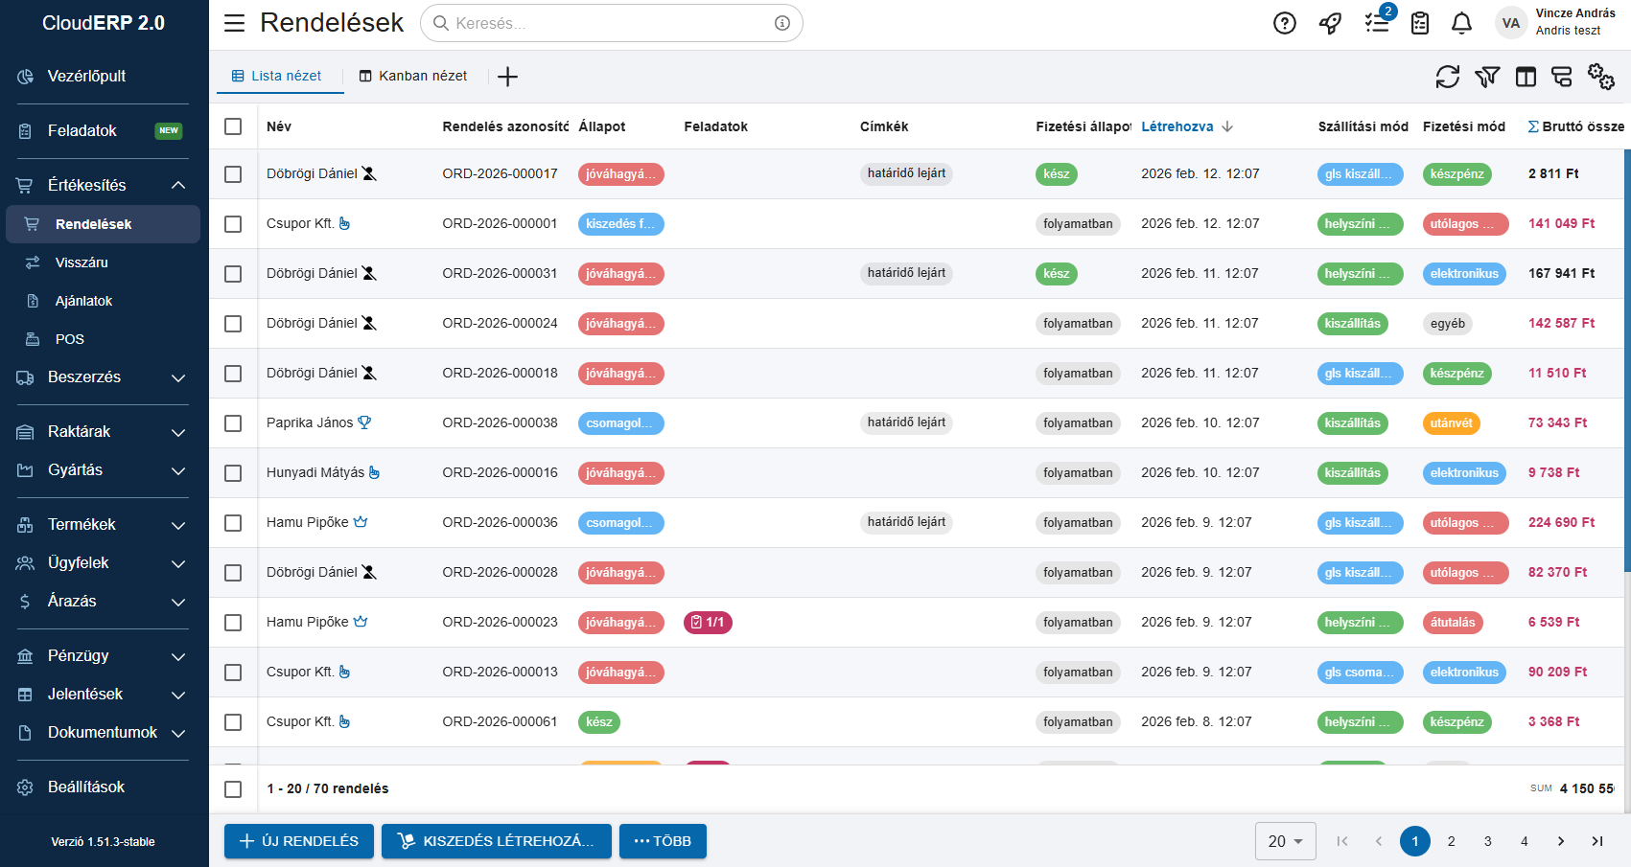Click the refresh list icon
Screen dimensions: 1631x867
(x=1447, y=77)
